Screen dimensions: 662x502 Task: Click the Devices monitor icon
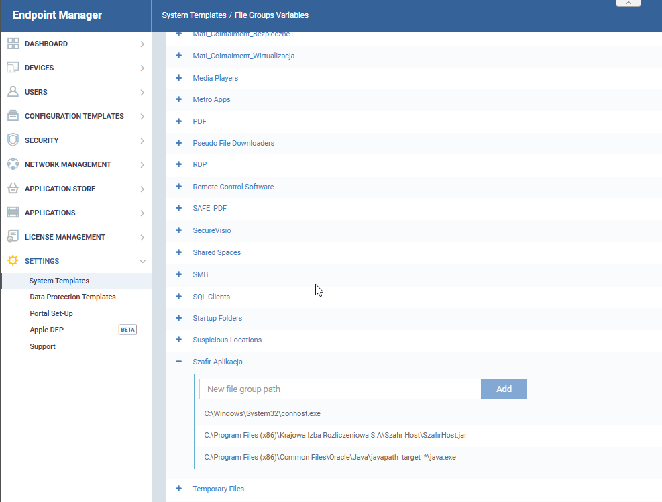click(13, 68)
